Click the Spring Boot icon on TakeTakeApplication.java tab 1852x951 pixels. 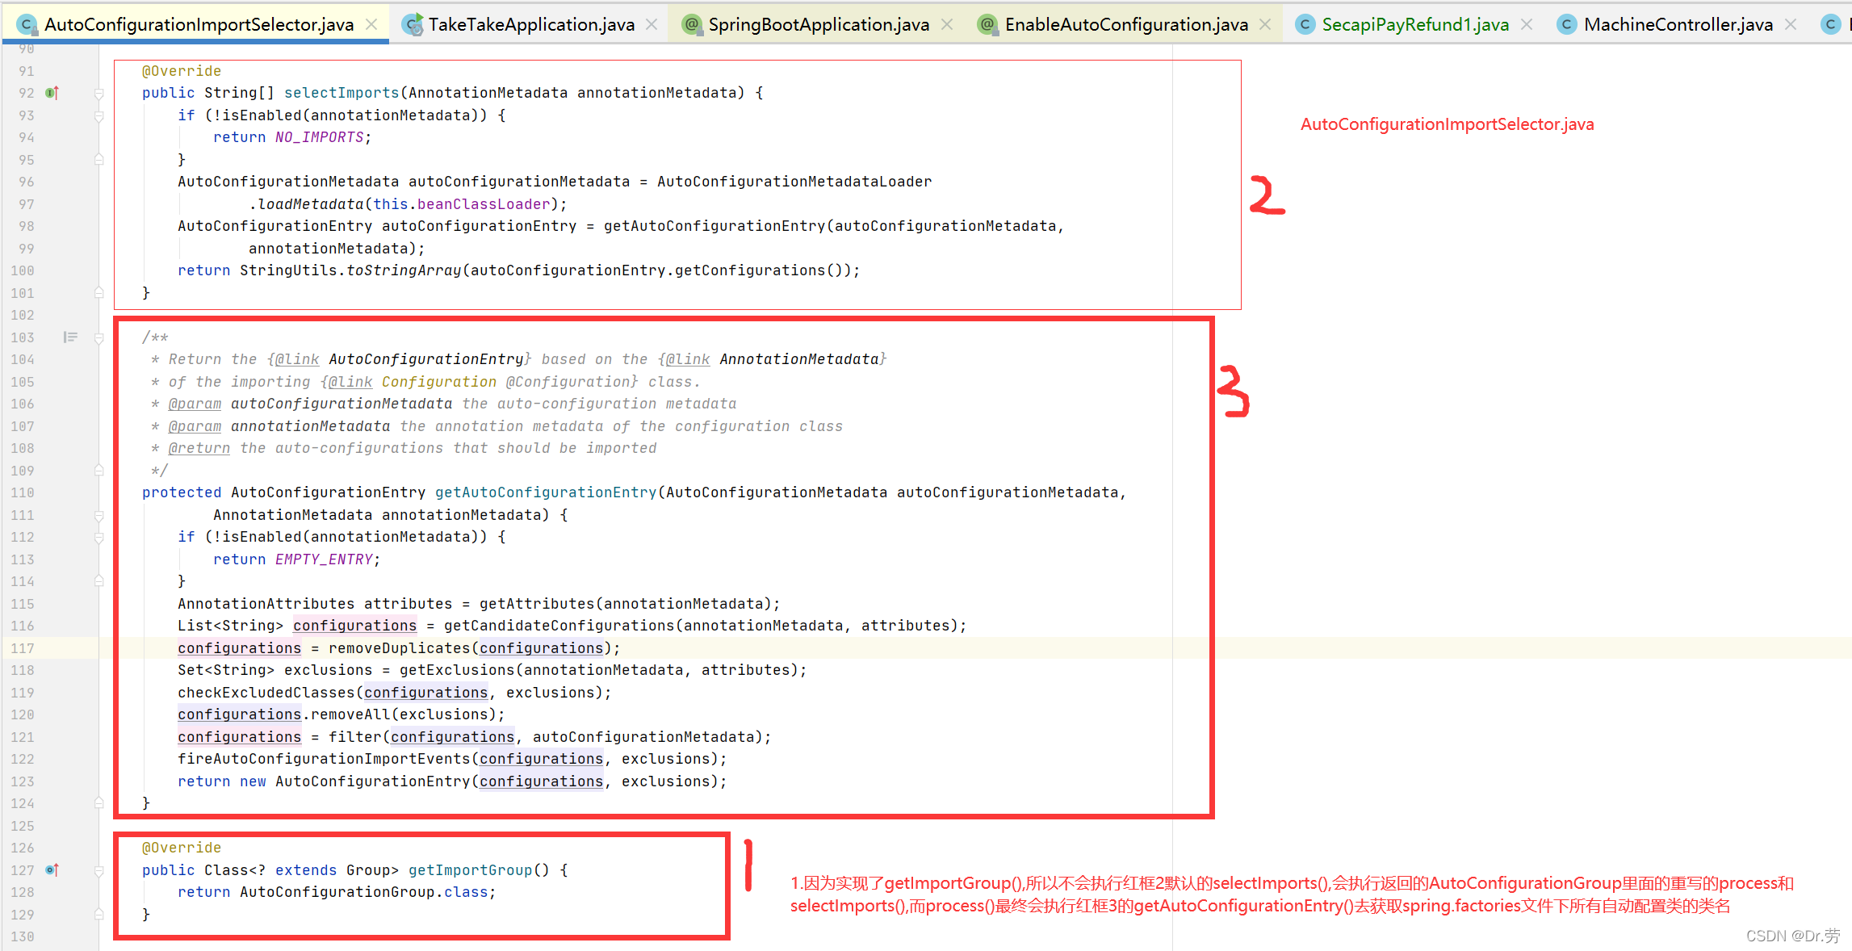tap(413, 24)
